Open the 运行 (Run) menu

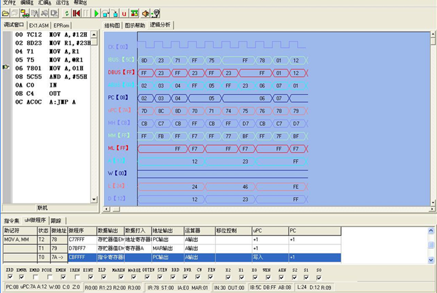62,3
